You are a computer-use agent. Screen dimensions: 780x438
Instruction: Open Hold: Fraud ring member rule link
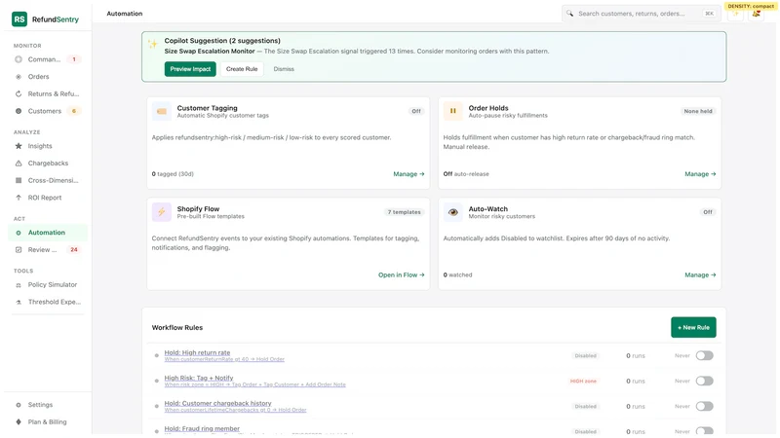[202, 428]
